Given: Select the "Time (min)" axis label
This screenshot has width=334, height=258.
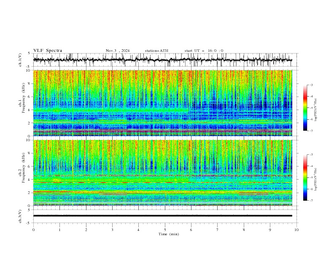Looking at the screenshot, I should point(169,234).
